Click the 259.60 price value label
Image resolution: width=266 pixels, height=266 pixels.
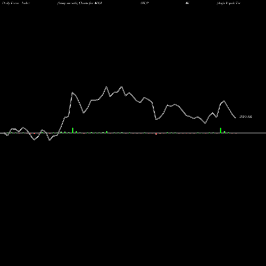tap(246, 117)
